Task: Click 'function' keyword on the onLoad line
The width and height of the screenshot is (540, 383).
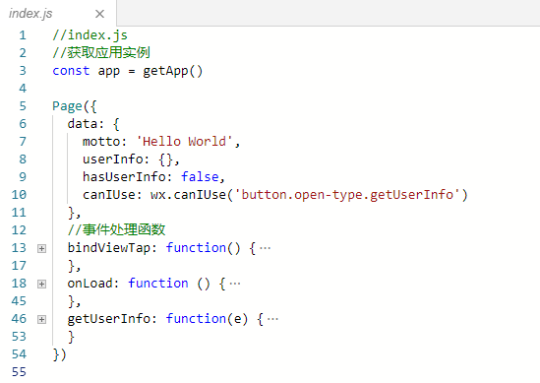Action: point(158,284)
